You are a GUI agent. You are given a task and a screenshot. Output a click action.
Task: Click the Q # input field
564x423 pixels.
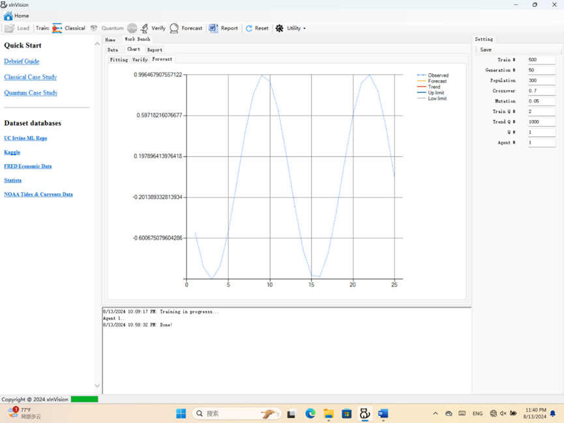(541, 132)
